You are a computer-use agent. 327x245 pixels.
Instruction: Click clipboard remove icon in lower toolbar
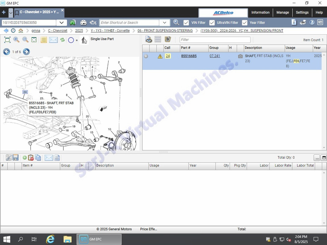[31, 157]
